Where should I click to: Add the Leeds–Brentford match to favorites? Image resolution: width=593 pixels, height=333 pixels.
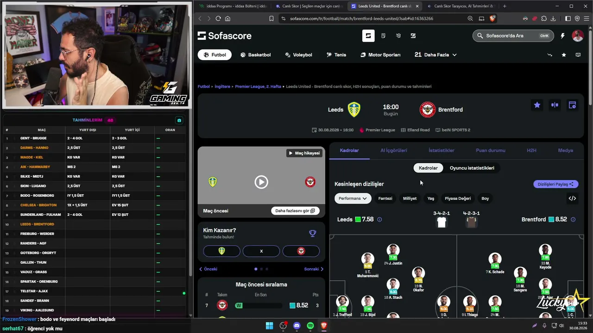[537, 105]
